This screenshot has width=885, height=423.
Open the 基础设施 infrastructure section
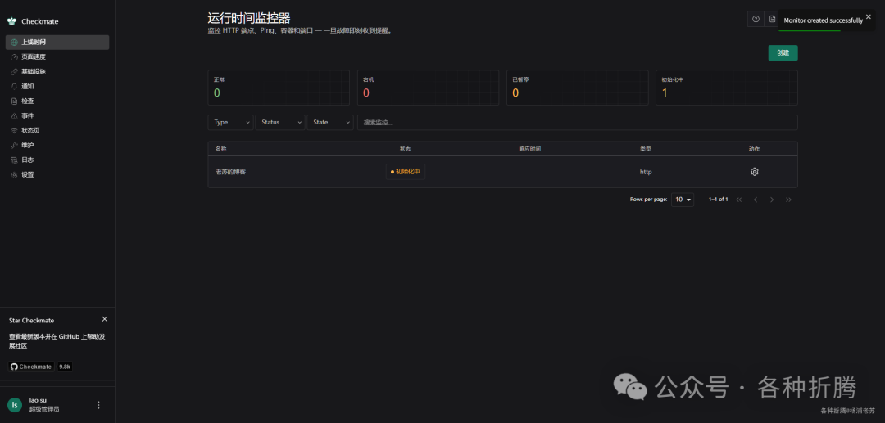pyautogui.click(x=57, y=71)
